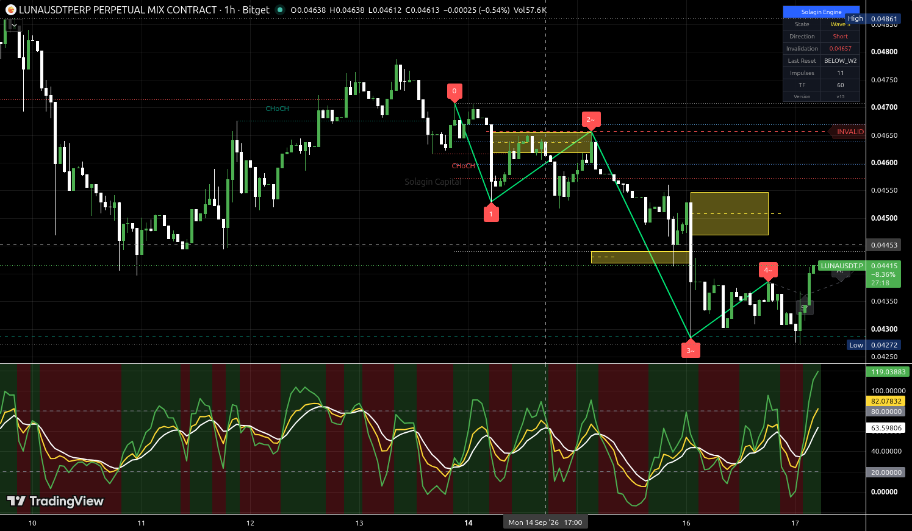Select wave marker 4~

(768, 270)
